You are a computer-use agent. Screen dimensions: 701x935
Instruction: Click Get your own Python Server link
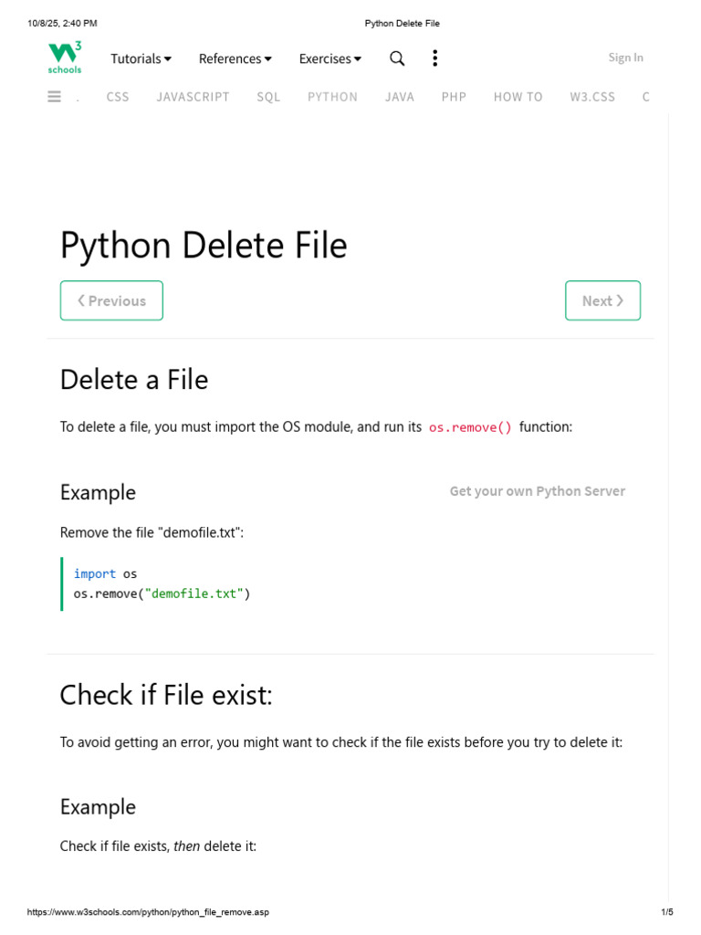click(x=537, y=491)
